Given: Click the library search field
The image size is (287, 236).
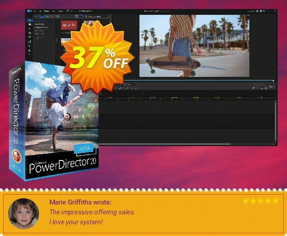Looking at the screenshot, I should click(x=99, y=16).
